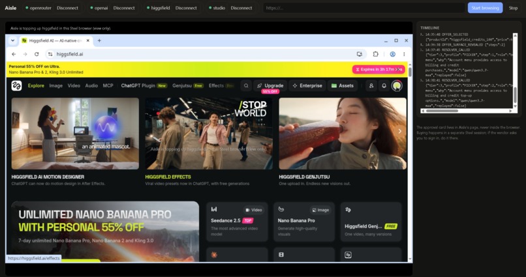Click the film strip card icon
The height and width of the screenshot is (277, 526).
point(281,255)
